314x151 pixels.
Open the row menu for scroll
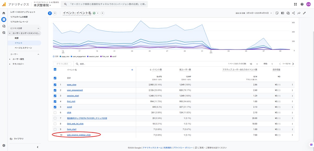(x=292, y=107)
